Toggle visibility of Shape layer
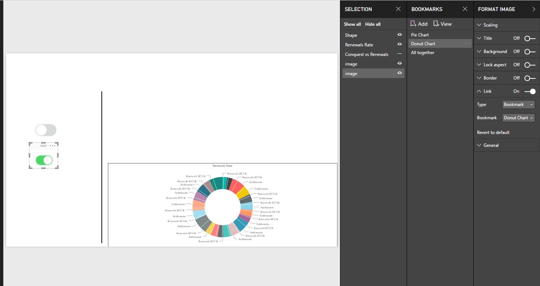The width and height of the screenshot is (540, 286). point(400,35)
